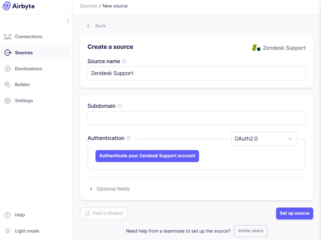The image size is (321, 240).
Task: Show the Subdomain info tooltip icon
Action: tap(120, 106)
